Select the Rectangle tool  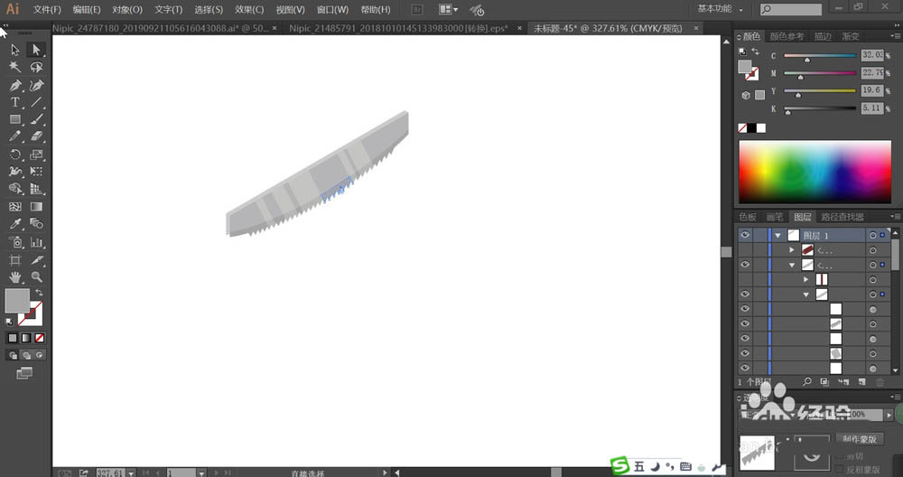[15, 120]
